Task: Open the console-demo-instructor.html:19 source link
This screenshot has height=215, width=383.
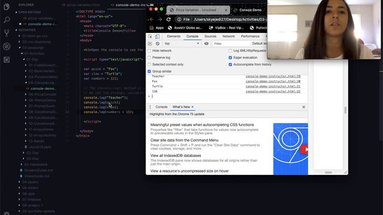Action: (273, 76)
